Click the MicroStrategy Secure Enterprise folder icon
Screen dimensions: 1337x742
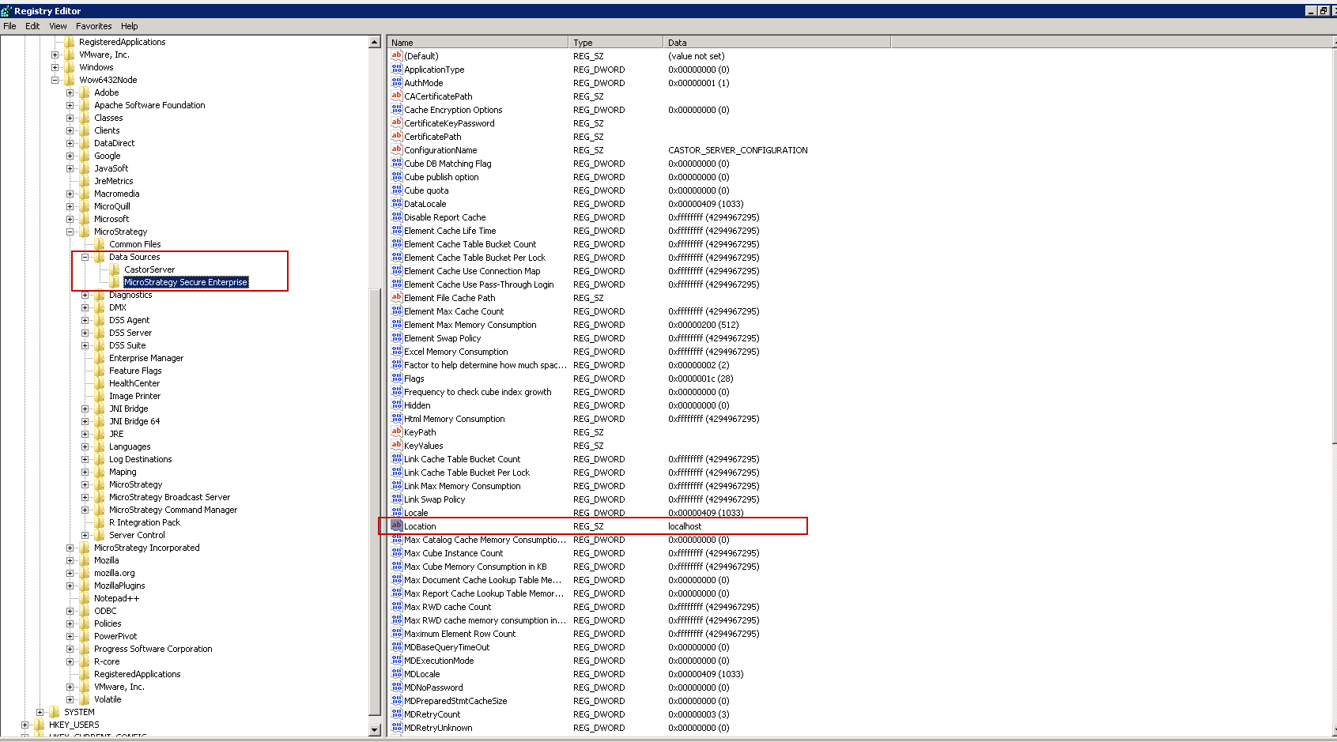coord(115,282)
